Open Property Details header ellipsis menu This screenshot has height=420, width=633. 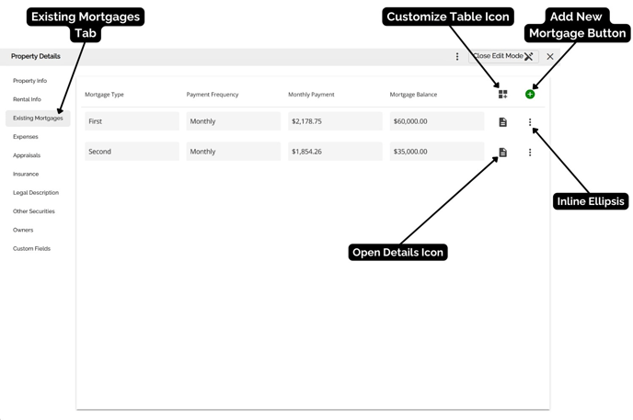457,56
